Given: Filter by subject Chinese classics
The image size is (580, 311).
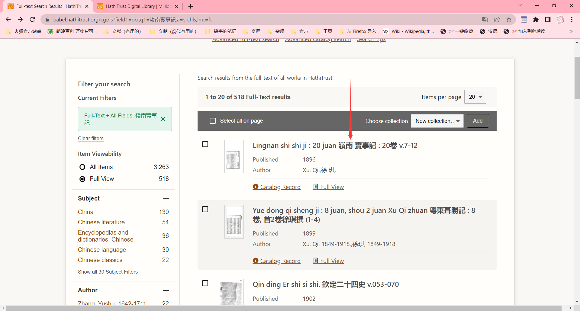Looking at the screenshot, I should click(100, 260).
